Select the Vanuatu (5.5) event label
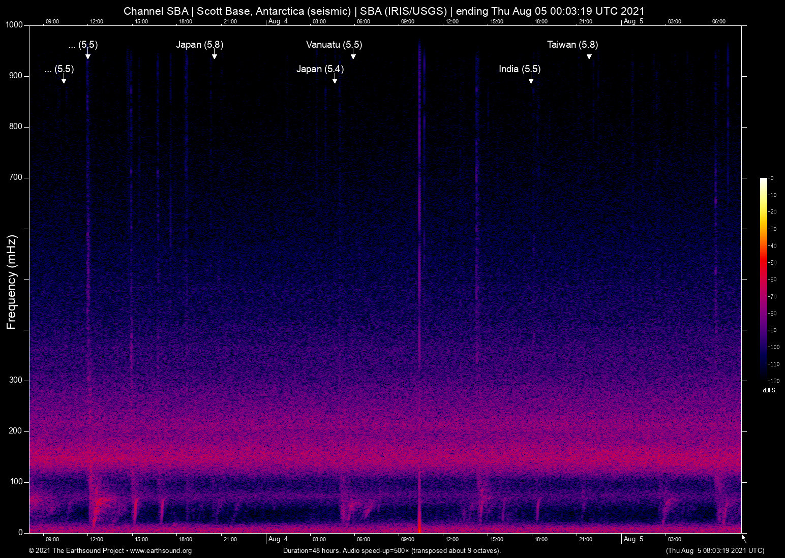 [x=334, y=45]
